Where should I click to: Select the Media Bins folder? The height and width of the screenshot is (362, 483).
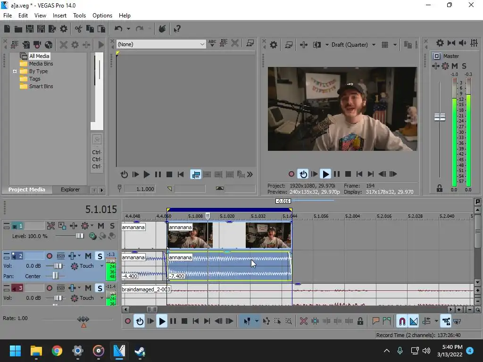pos(41,64)
